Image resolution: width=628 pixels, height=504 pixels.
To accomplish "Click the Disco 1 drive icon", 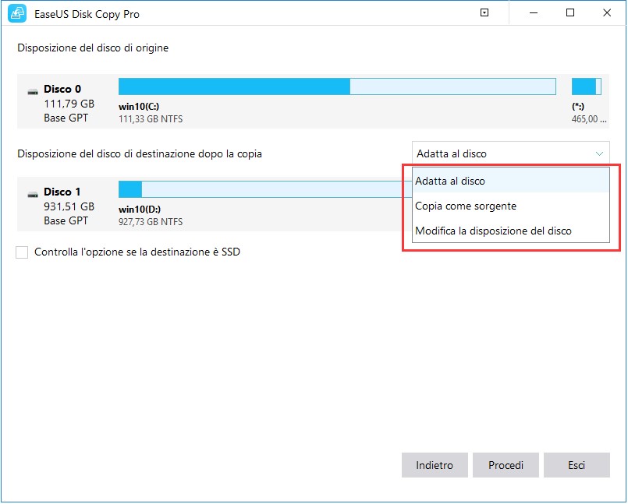I will [x=33, y=195].
